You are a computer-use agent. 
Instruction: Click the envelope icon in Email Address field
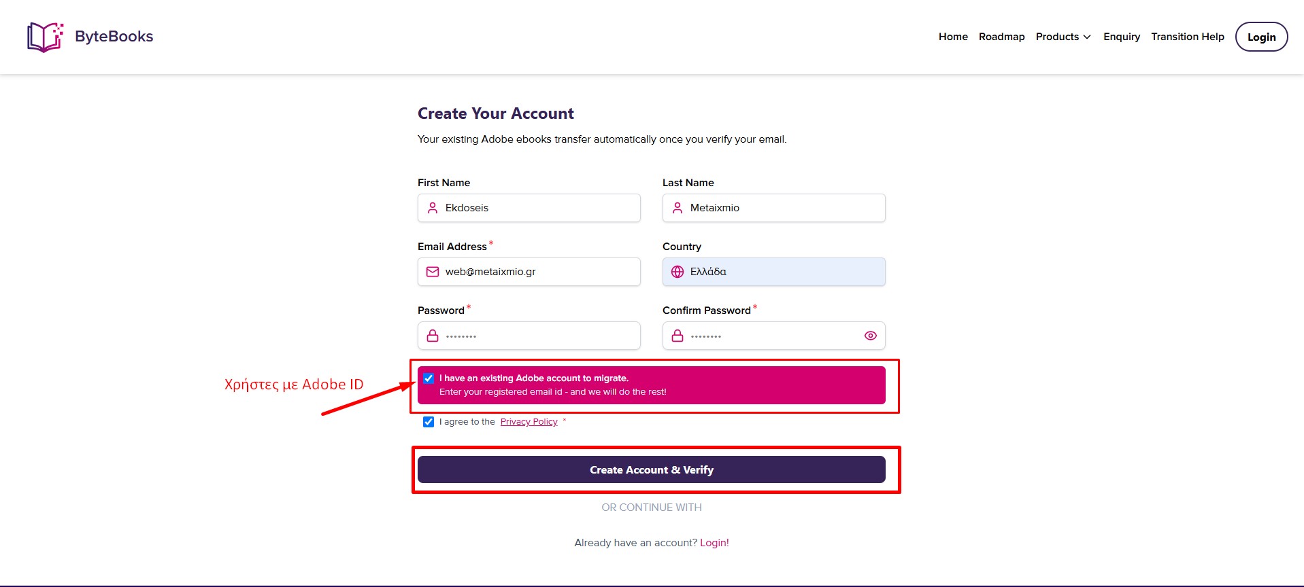coord(433,272)
